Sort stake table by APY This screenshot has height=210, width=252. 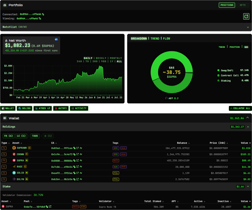175,201
